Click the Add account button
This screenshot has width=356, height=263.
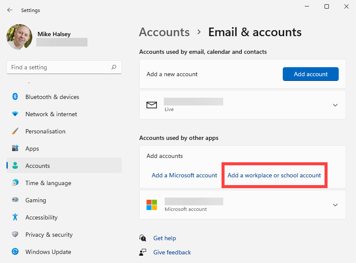pos(311,74)
